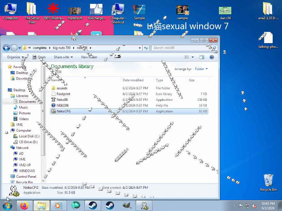Expand the address bar history dropdown
Viewport: 282px width, 211px height.
140,48
